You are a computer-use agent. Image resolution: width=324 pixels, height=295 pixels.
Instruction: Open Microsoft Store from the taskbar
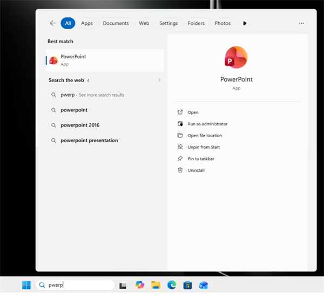[x=187, y=285]
